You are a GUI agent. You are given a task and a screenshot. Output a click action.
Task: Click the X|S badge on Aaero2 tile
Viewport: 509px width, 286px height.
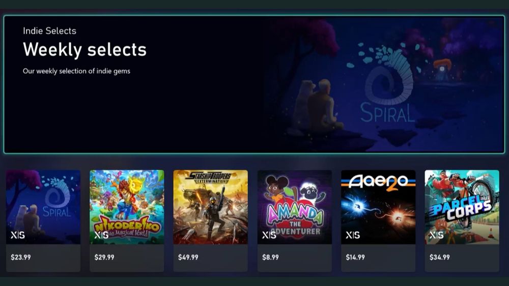(353, 235)
